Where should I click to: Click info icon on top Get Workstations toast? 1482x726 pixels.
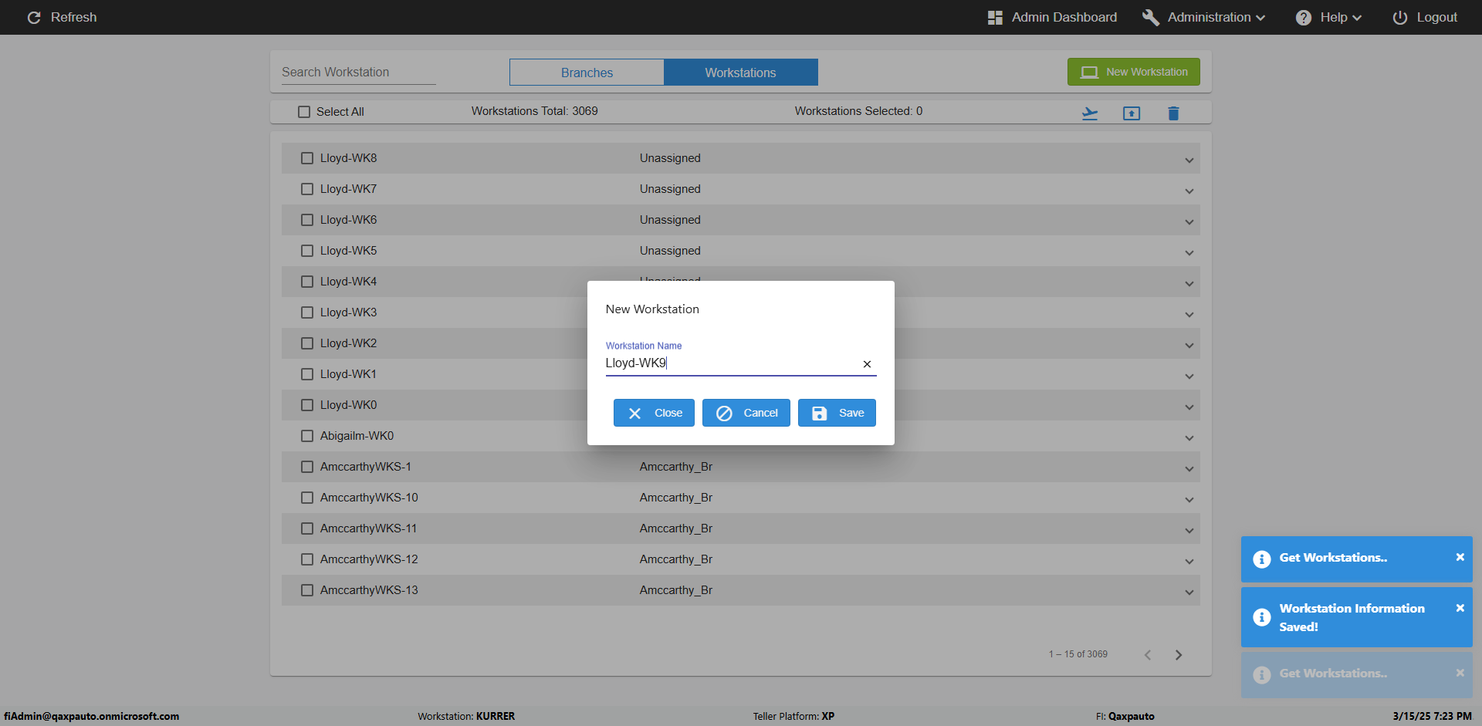(x=1262, y=559)
